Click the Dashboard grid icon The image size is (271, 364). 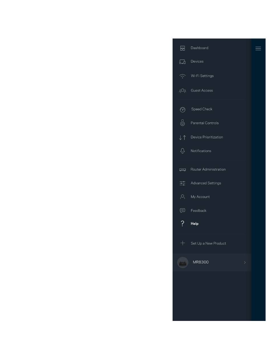click(x=183, y=48)
